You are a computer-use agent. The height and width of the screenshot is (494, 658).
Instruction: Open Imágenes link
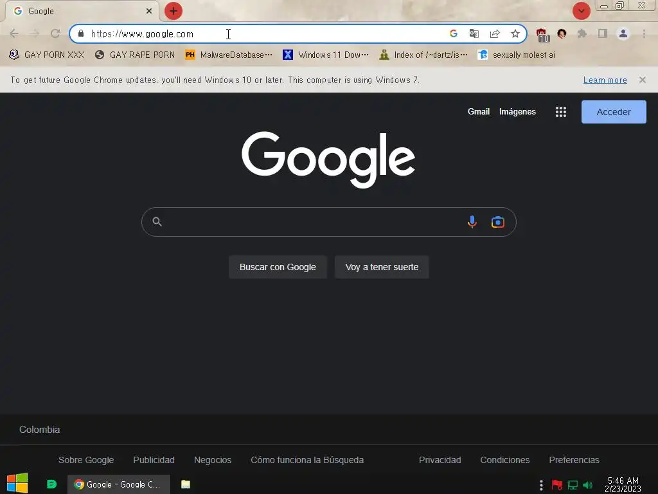(517, 112)
